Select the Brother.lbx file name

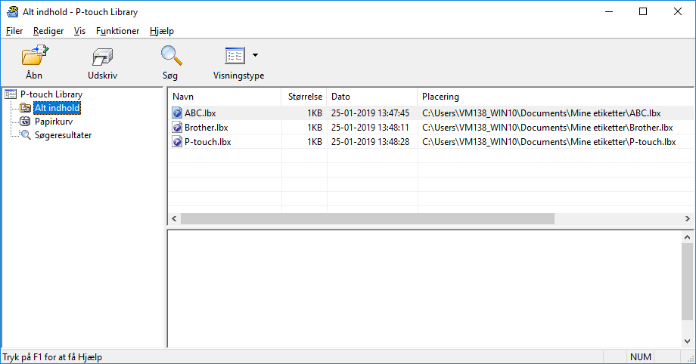tap(207, 128)
